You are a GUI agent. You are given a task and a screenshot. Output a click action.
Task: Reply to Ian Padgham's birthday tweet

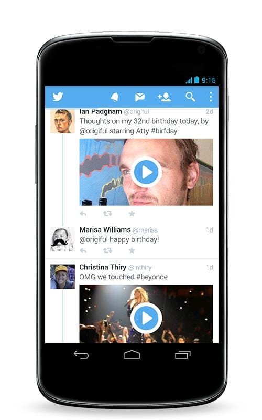83,214
